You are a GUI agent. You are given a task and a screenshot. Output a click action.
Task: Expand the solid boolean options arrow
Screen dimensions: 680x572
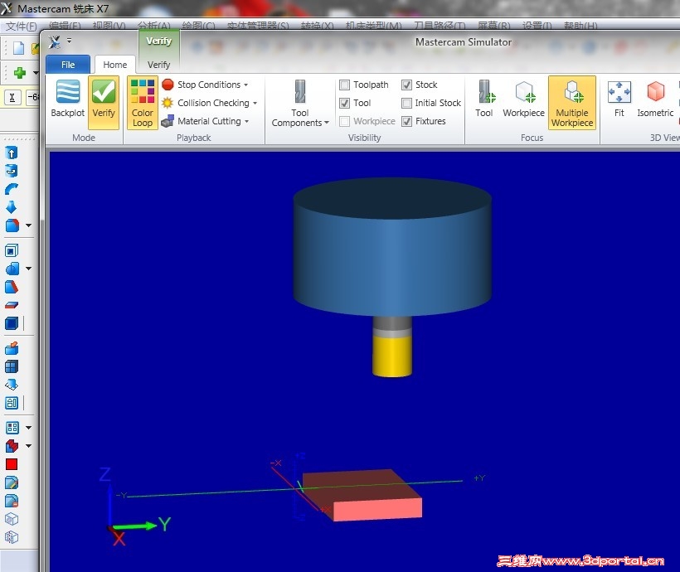point(29,269)
